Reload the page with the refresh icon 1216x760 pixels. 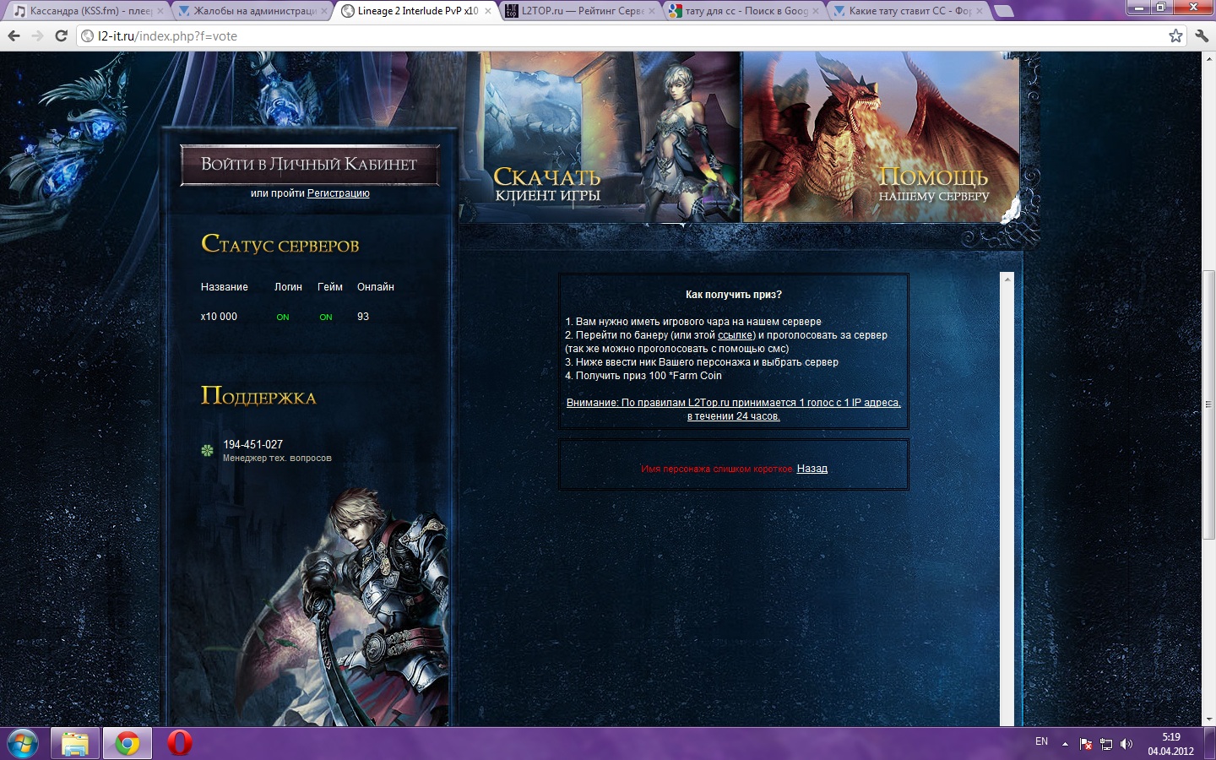61,35
